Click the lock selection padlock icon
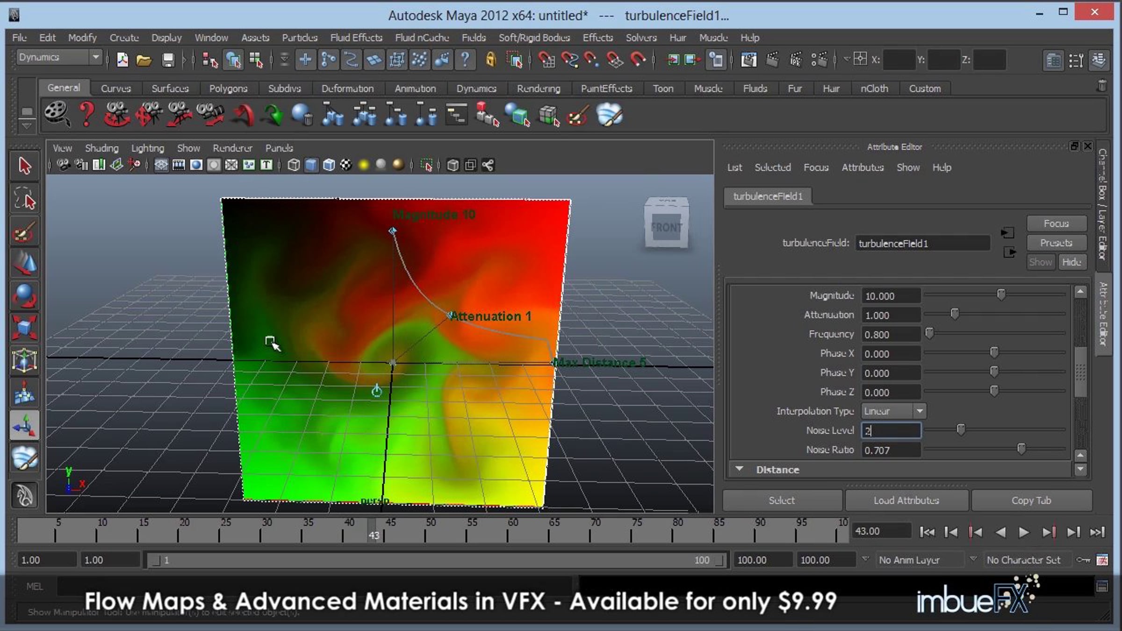Screen dimensions: 1122x631 coord(490,60)
